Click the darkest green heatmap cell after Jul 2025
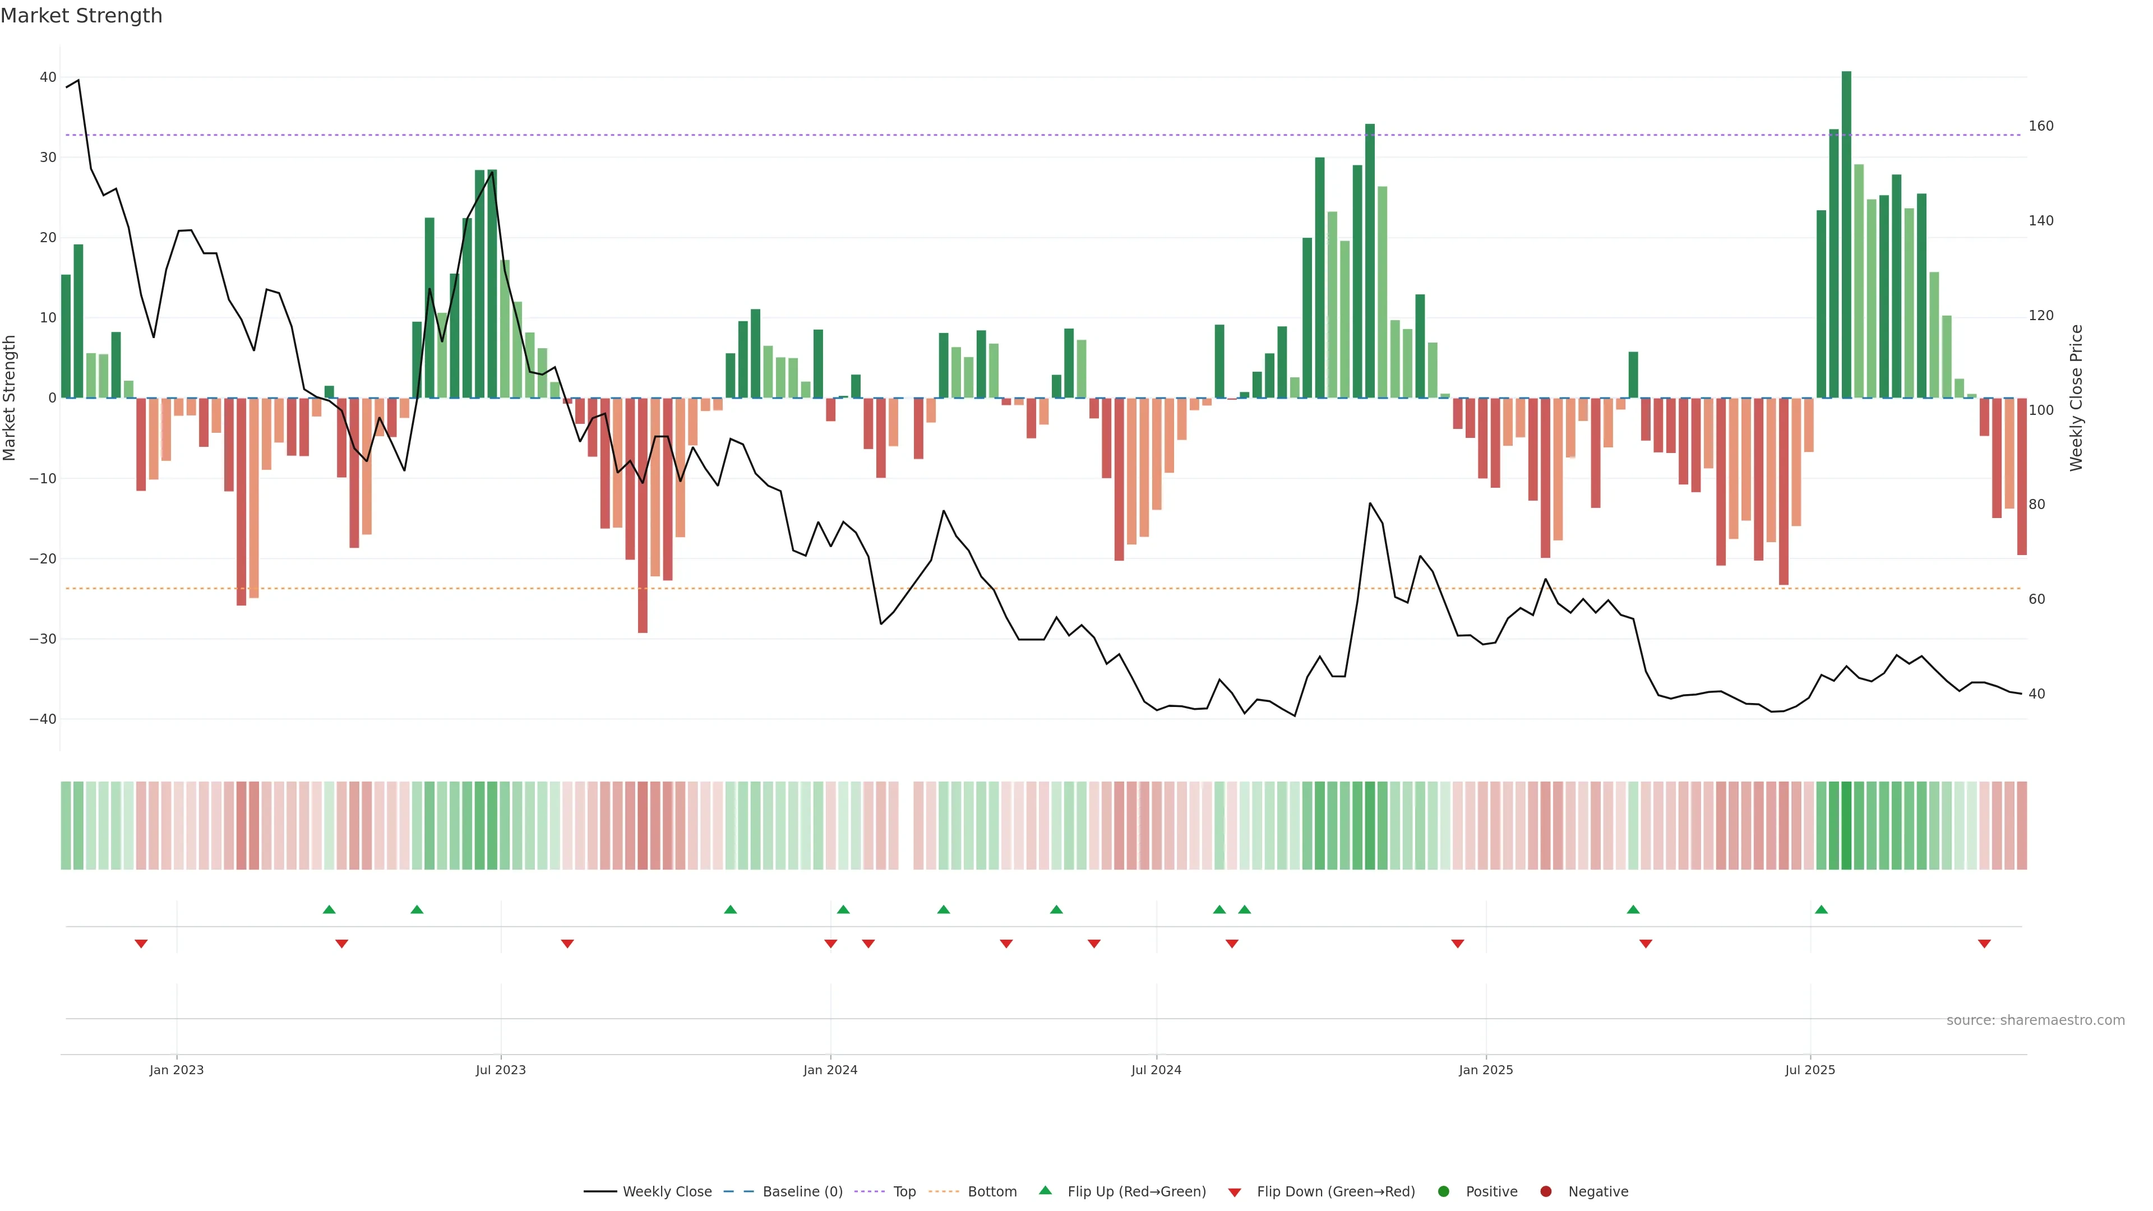The width and height of the screenshot is (2153, 1211). click(1846, 825)
